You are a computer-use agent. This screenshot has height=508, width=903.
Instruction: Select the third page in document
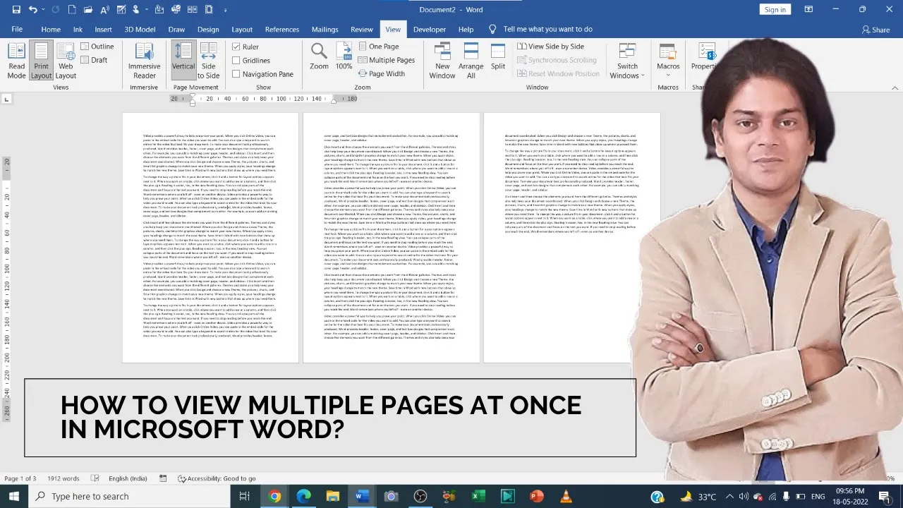[x=572, y=238]
